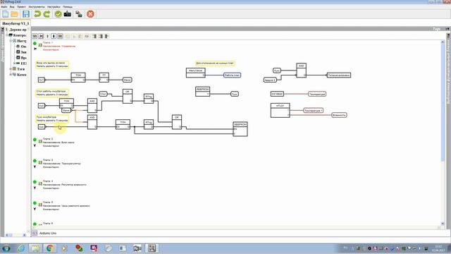451x254 pixels.
Task: Move the board up with the small up arrow
Action: 47,36
